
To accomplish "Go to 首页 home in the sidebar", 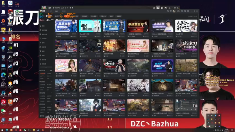I will pyautogui.click(x=42, y=26).
